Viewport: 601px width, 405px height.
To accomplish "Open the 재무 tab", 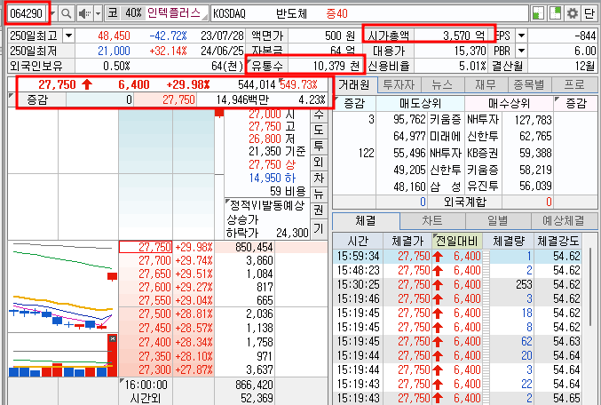I will coord(486,84).
